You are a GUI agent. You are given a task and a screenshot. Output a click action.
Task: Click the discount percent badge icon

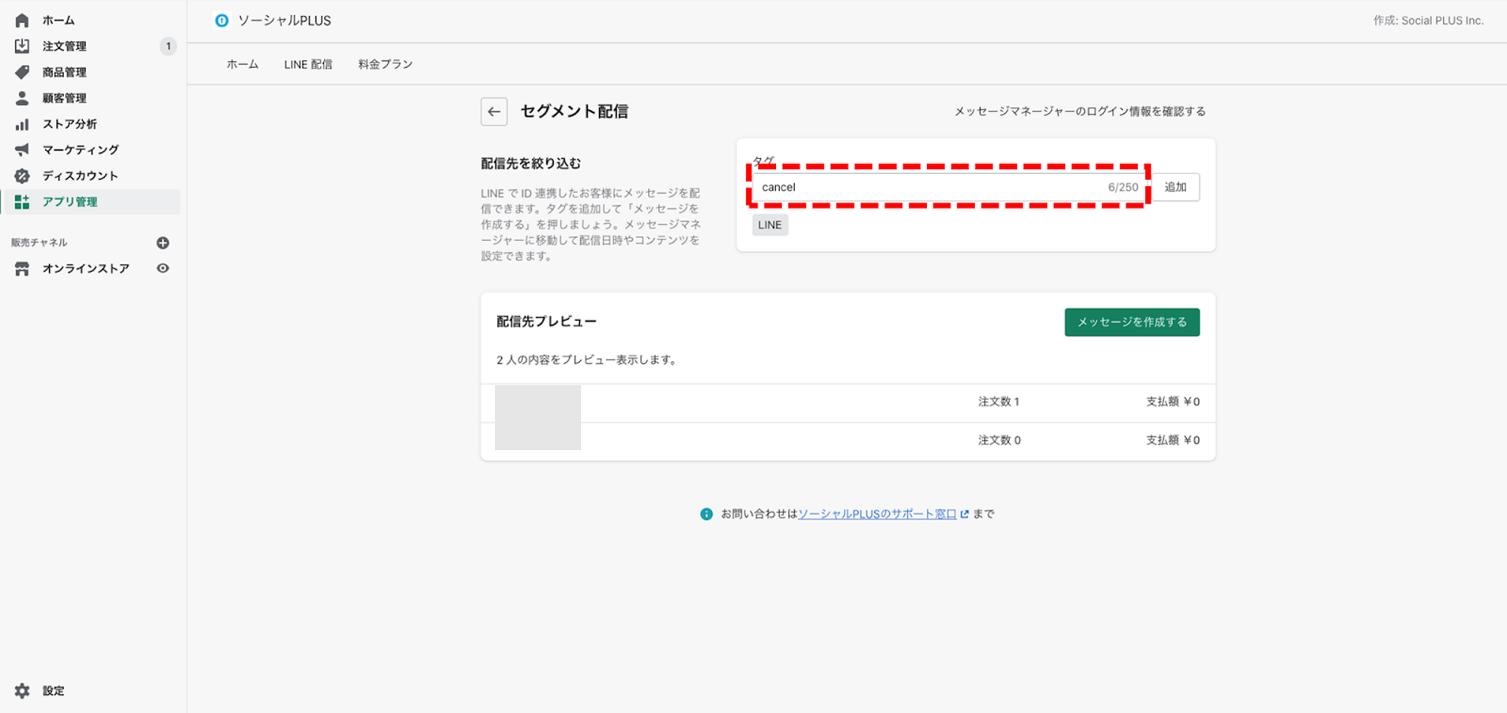[x=22, y=176]
